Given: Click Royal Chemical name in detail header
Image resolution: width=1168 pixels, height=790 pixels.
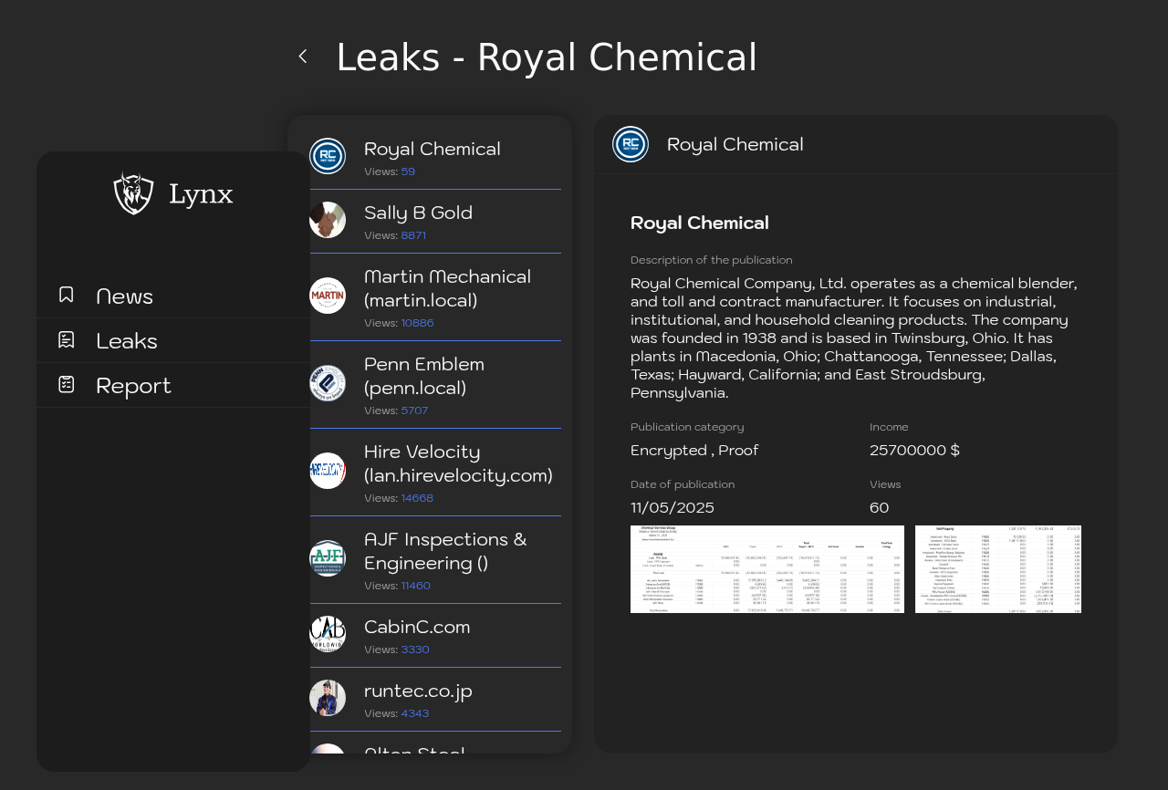Looking at the screenshot, I should click(x=735, y=144).
